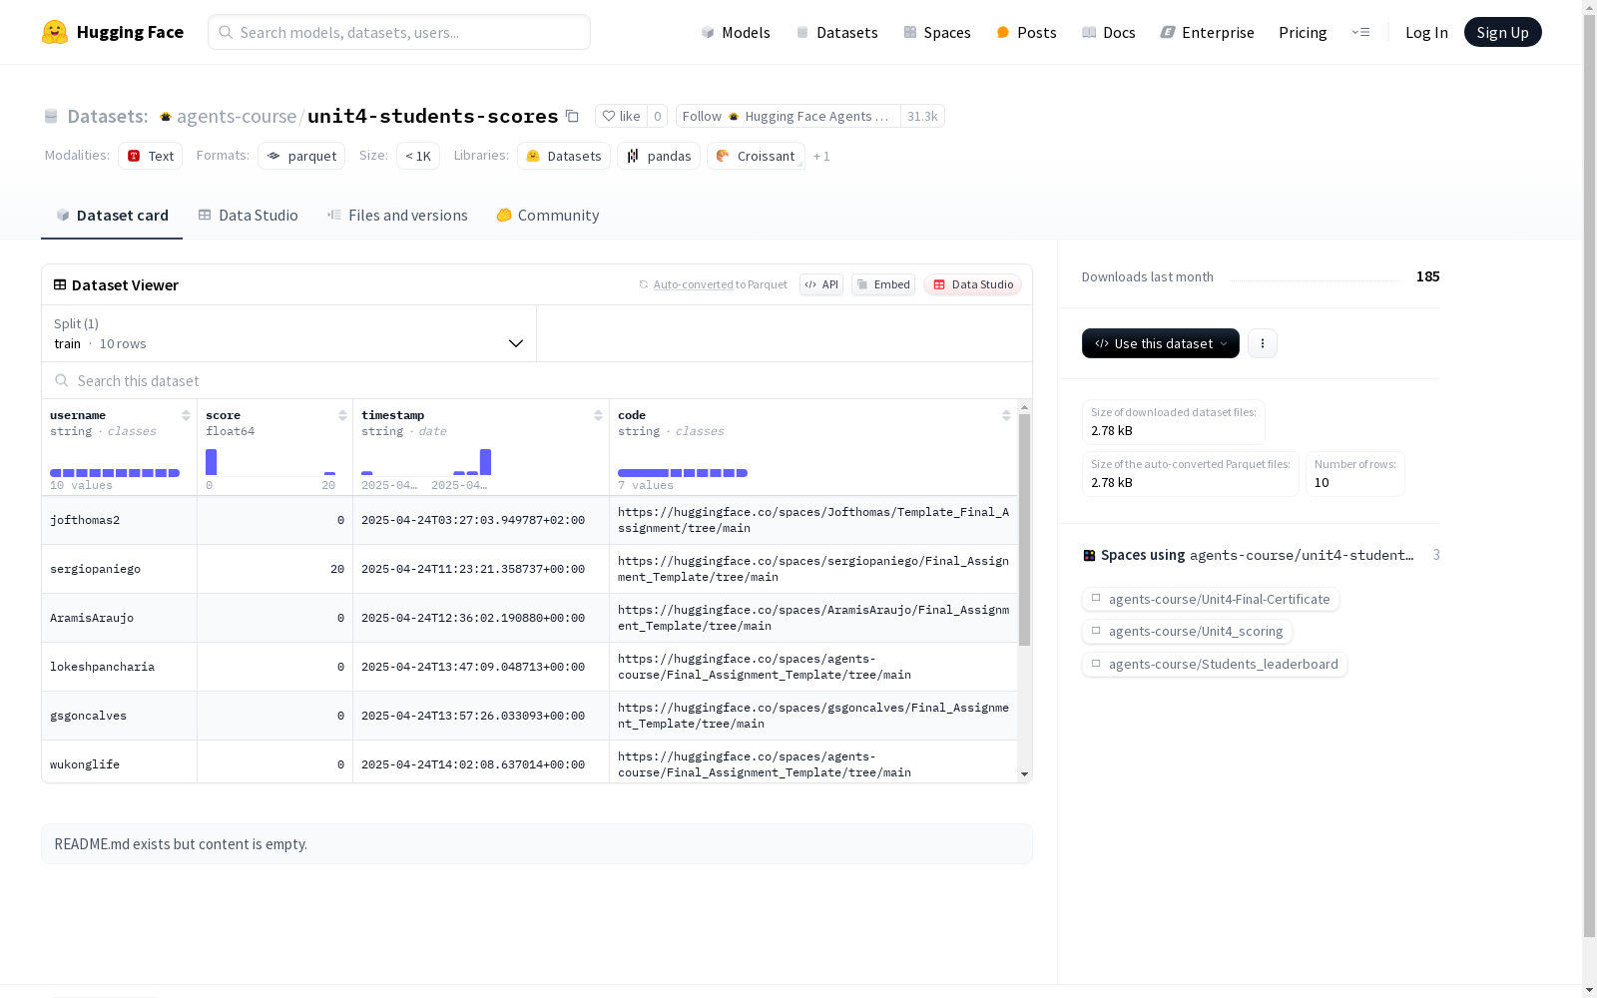Open the navigation overflow menu icon
This screenshot has width=1597, height=998.
click(1360, 32)
